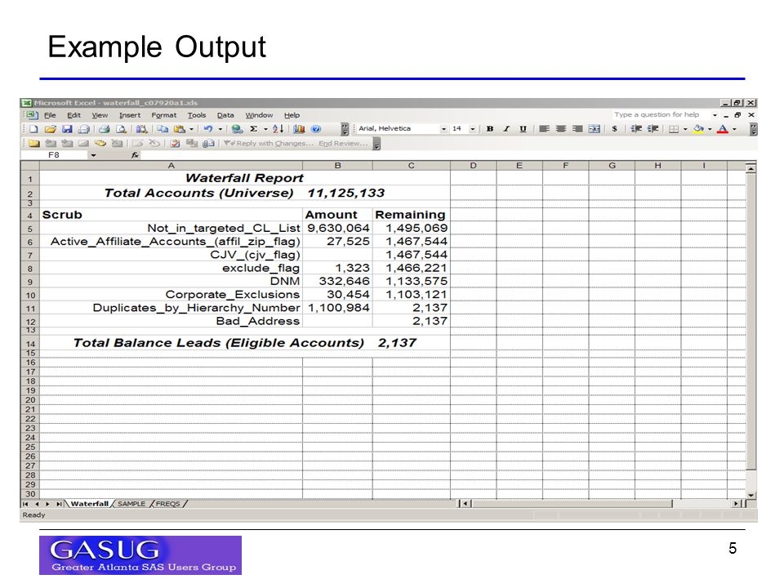This screenshot has height=588, width=784.
Task: Open the Insert menu
Action: click(130, 115)
